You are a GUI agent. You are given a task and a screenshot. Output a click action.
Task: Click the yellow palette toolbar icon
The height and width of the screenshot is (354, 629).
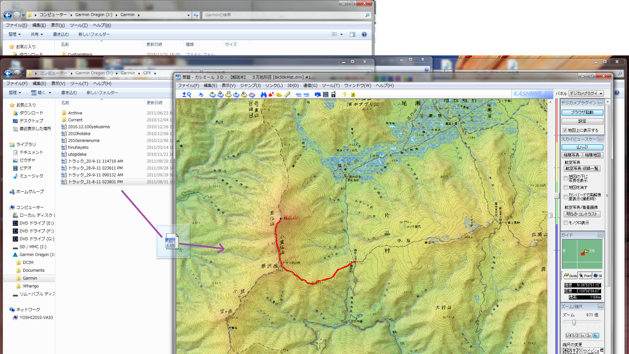pyautogui.click(x=279, y=94)
